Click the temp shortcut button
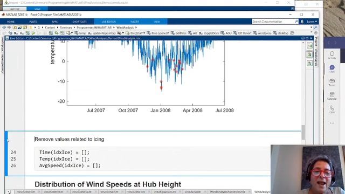This screenshot has width=345, height=194. [80, 33]
